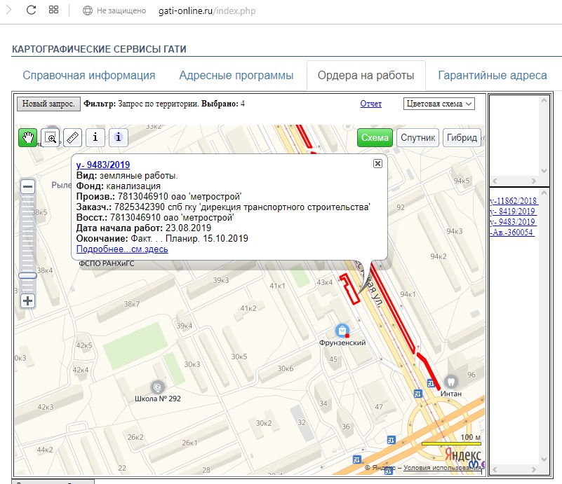Switch map to Спутник view

(x=418, y=138)
